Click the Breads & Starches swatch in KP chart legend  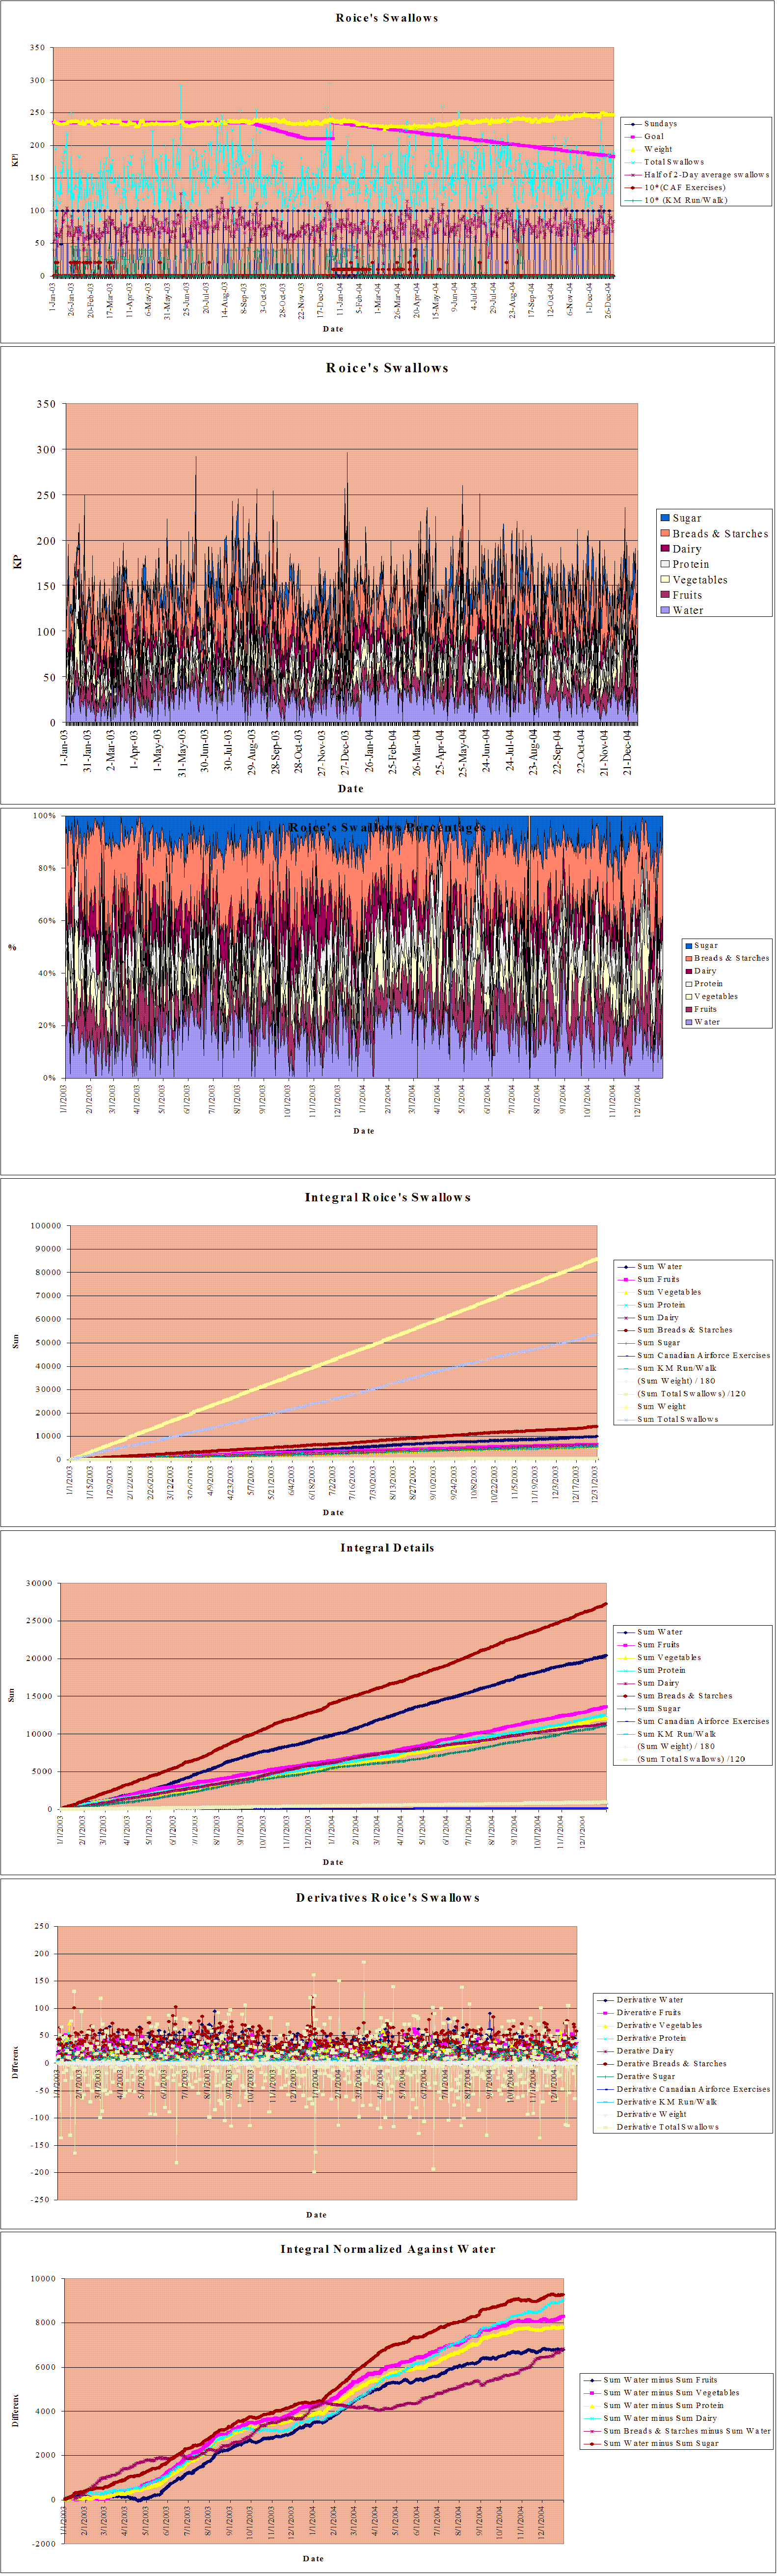click(665, 534)
